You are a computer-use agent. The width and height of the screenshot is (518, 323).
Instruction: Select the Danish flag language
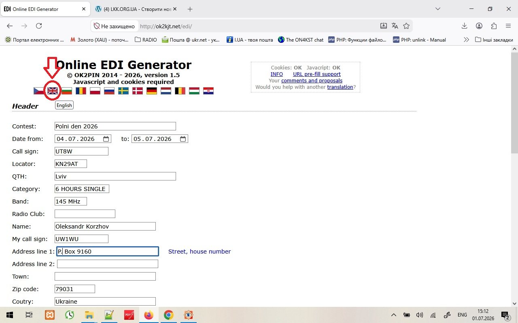click(x=138, y=91)
